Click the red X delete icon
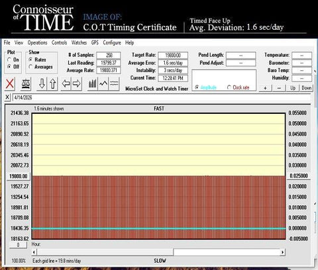Image resolution: width=318 pixels, height=270 pixels. 10,84
